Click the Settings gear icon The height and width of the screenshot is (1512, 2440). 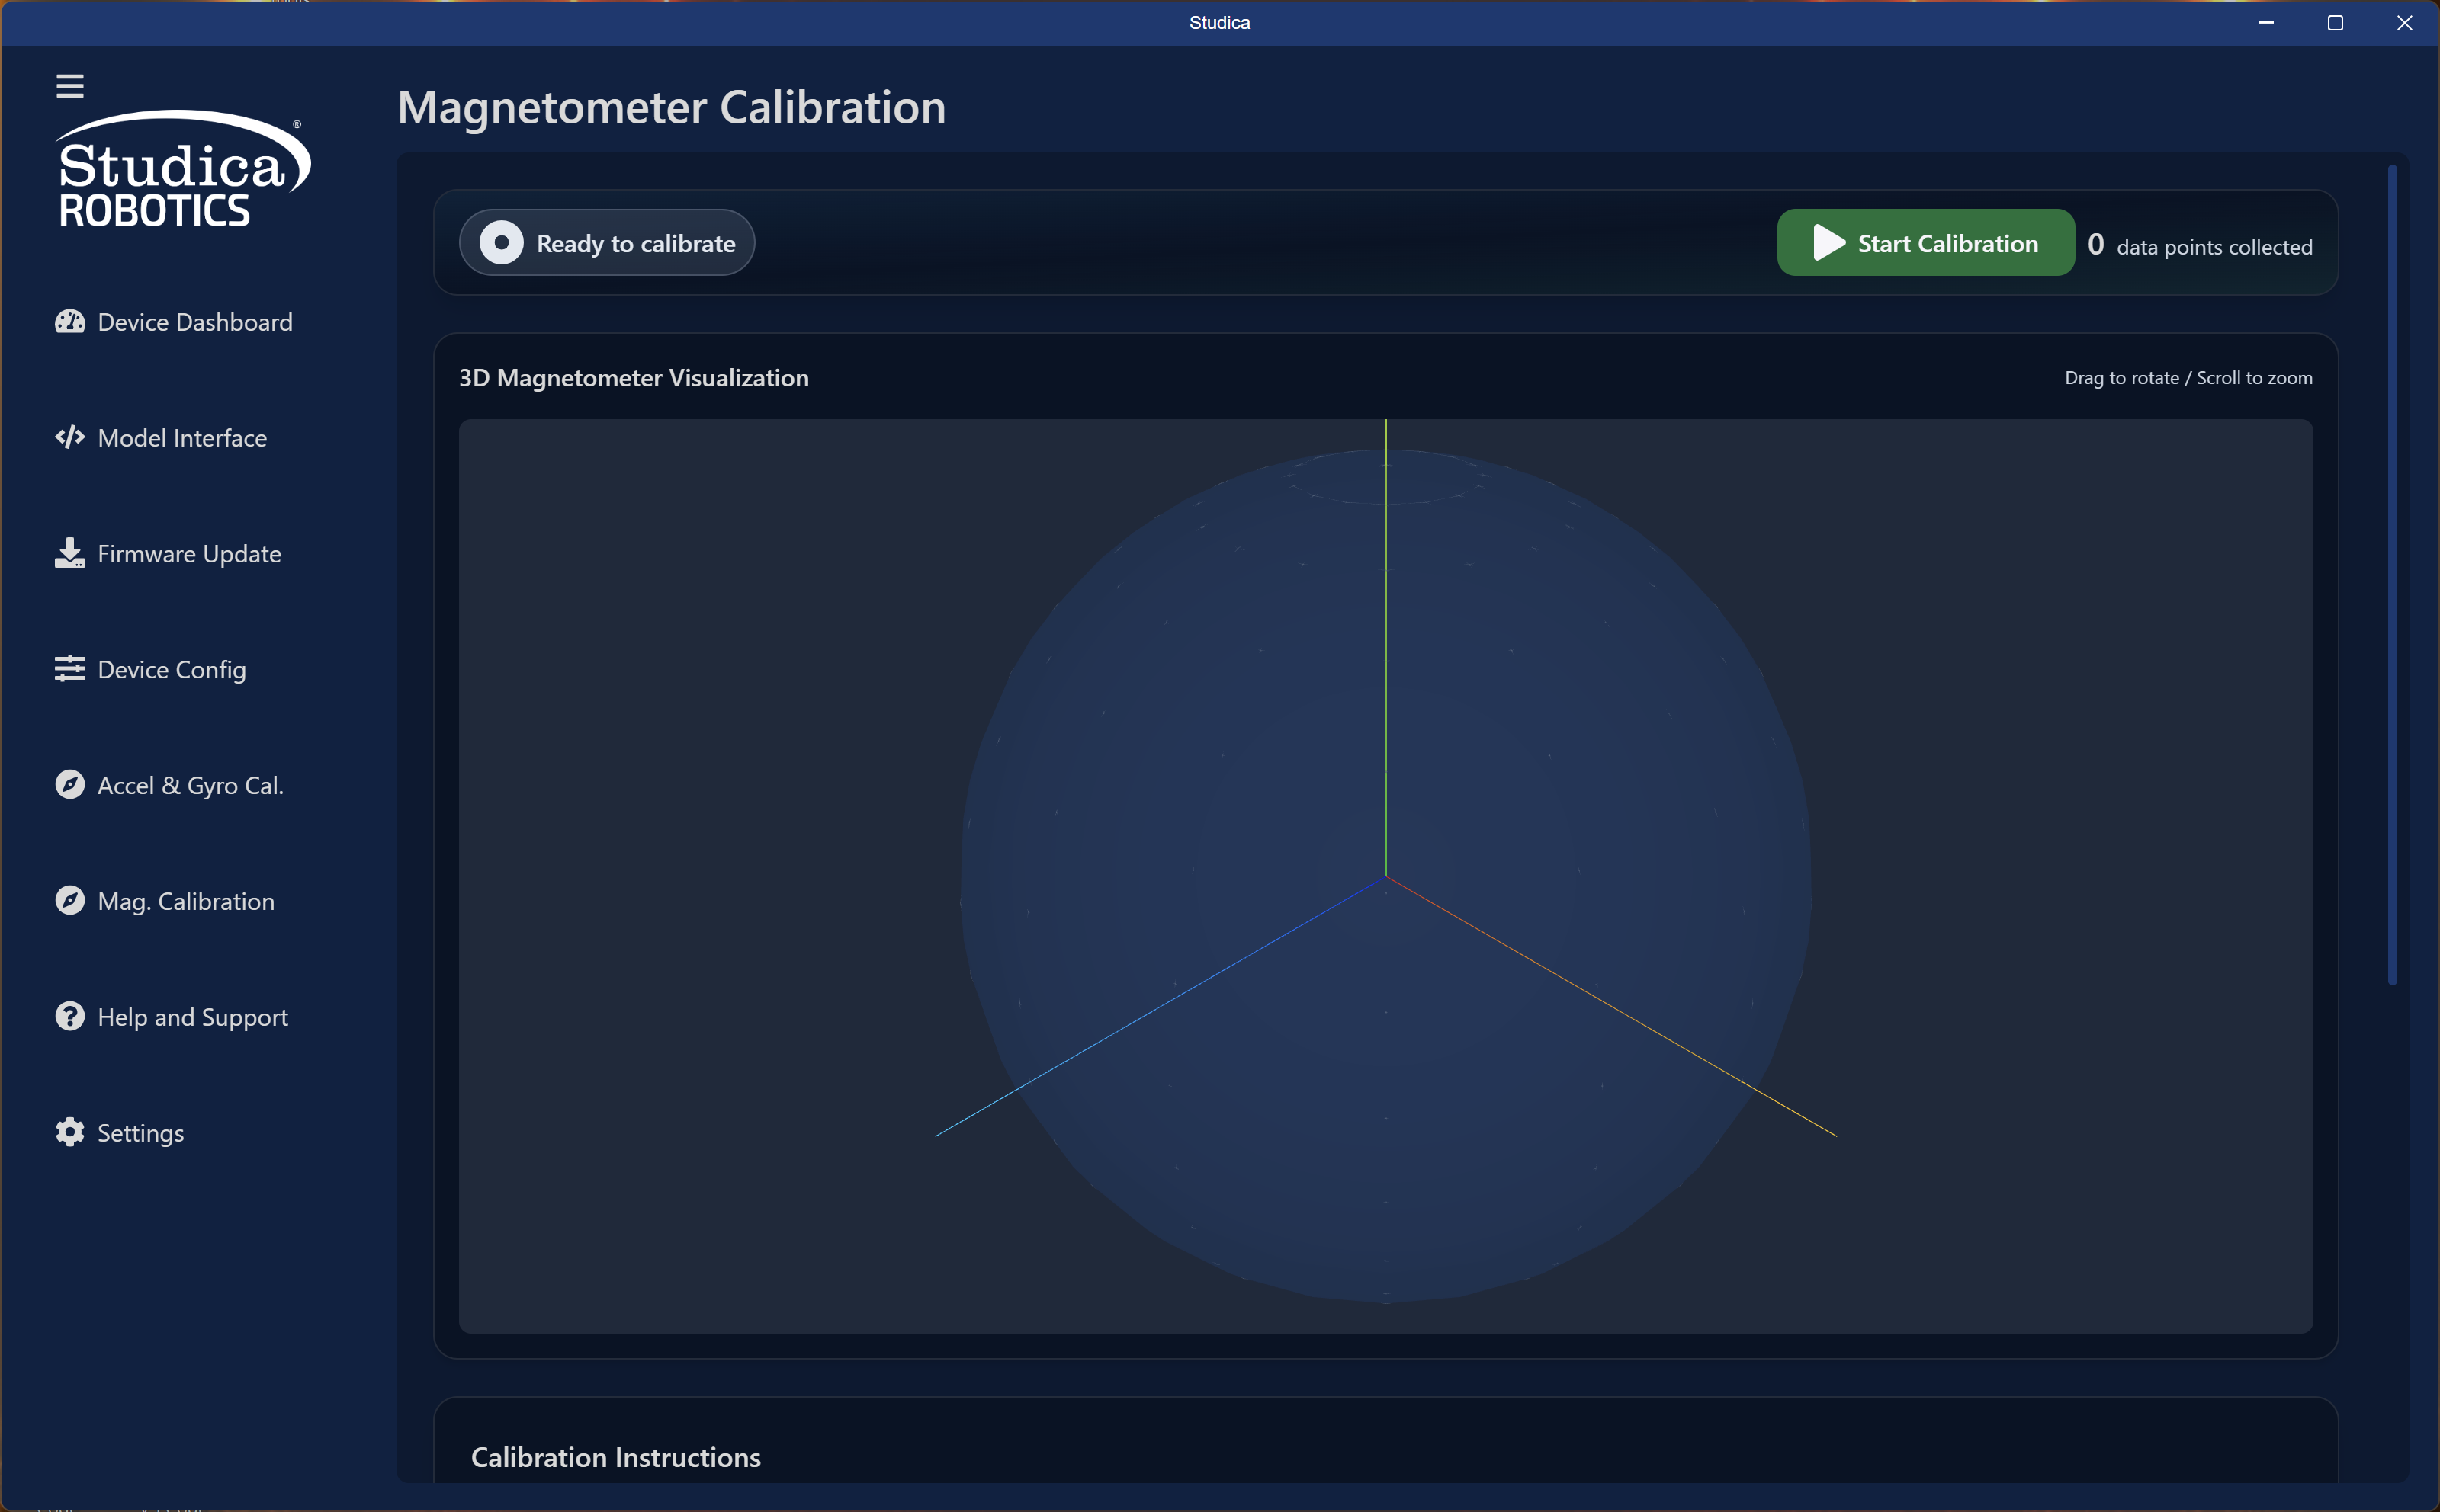(69, 1132)
